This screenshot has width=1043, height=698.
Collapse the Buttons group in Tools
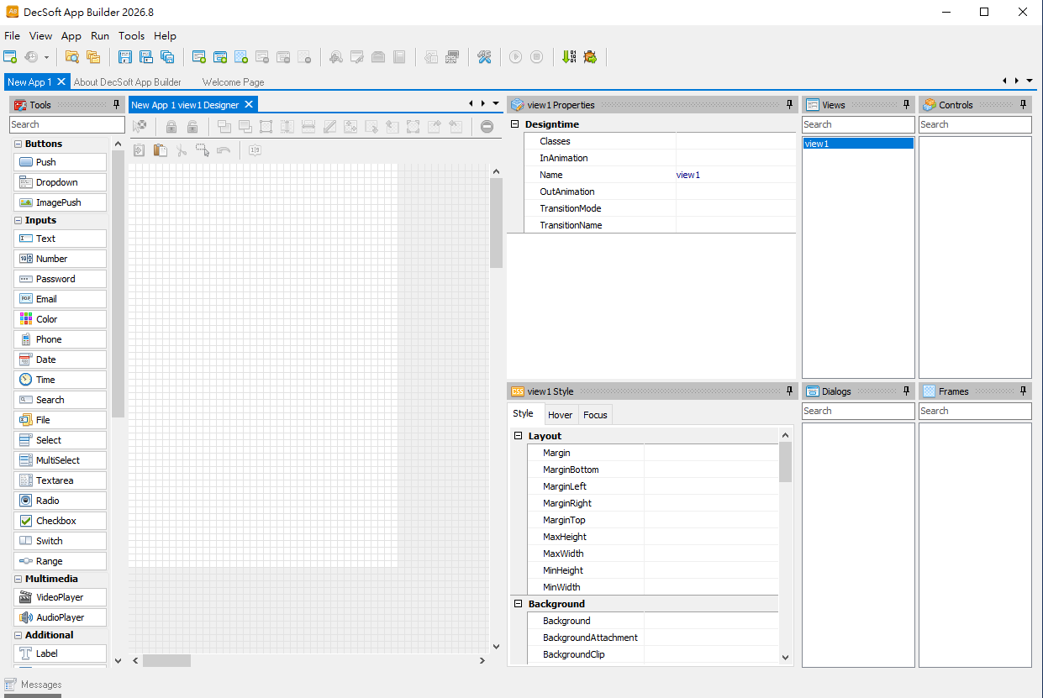tap(18, 144)
